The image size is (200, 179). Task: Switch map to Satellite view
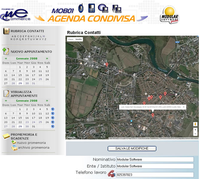click(x=78, y=39)
